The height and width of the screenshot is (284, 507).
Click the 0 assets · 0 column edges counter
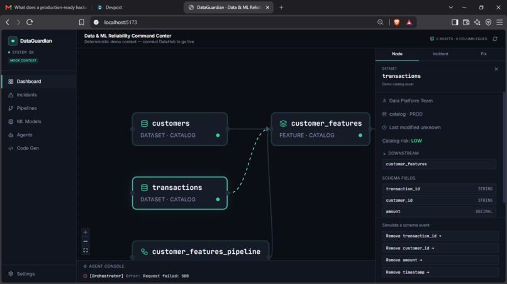[x=459, y=39]
